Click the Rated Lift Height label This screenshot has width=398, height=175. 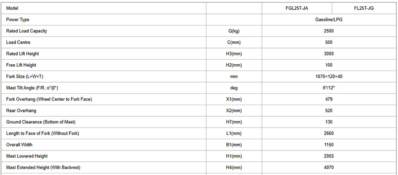coord(23,54)
